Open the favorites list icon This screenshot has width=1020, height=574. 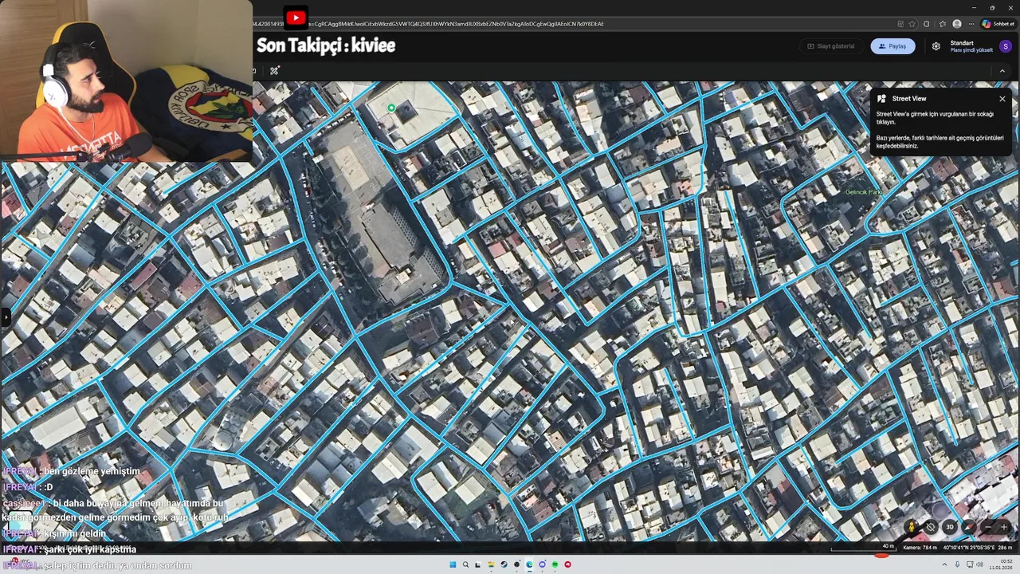(943, 24)
